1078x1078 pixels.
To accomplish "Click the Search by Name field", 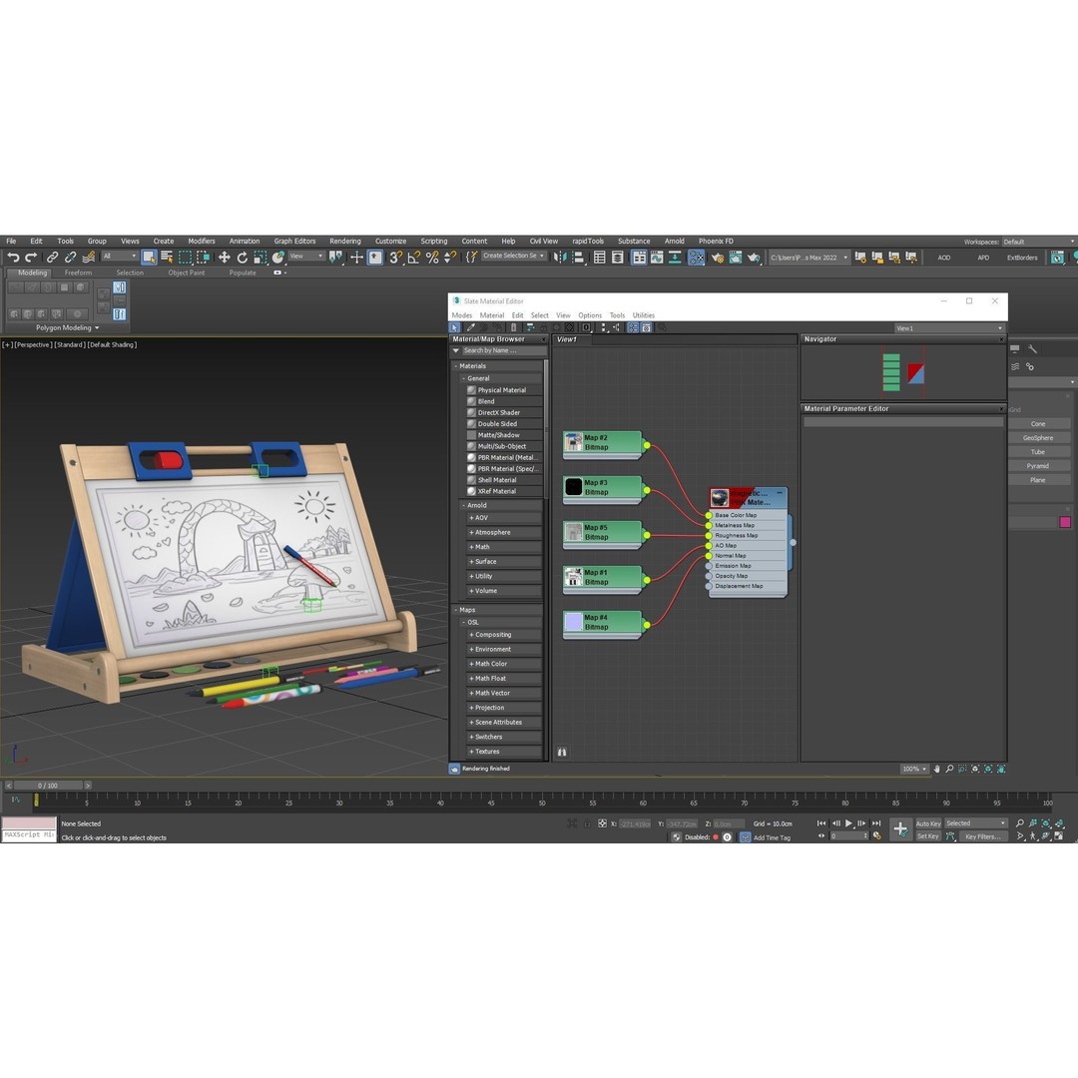I will click(x=505, y=350).
